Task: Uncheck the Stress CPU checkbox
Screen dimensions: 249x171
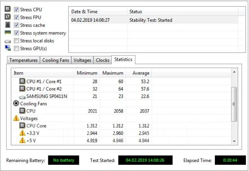Action: [x=16, y=9]
